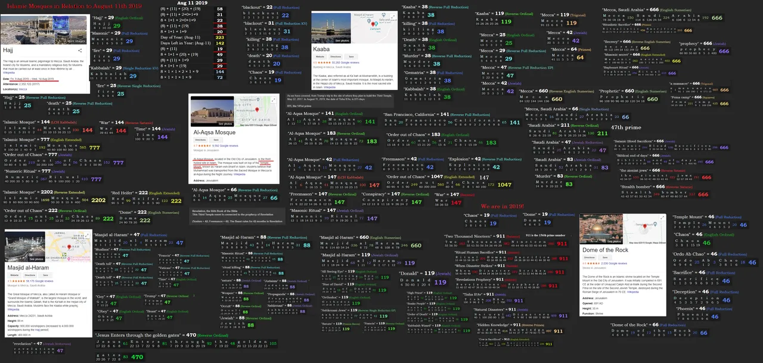Open Google reviews for Al-Aqsa Mosque
Viewport: 763px width, 363px height.
225,146
